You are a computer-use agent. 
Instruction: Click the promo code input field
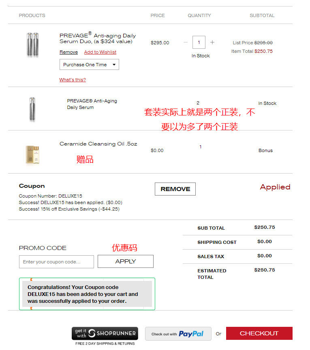56,262
